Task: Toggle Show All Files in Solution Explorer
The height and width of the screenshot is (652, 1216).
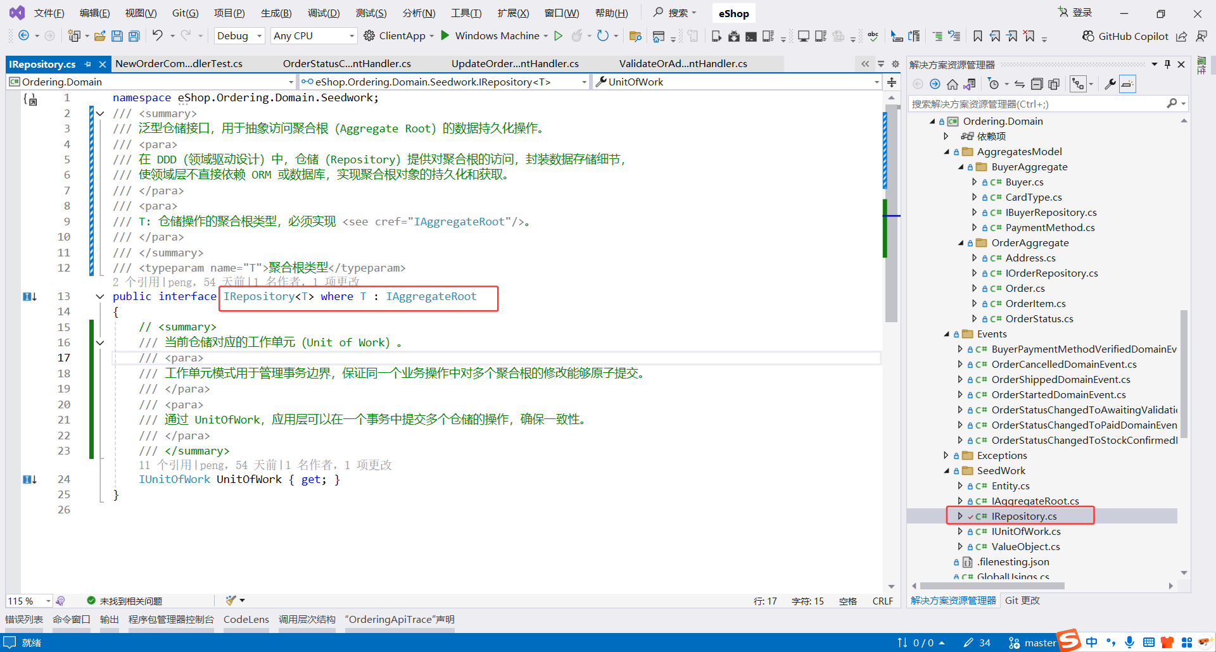Action: (1054, 84)
